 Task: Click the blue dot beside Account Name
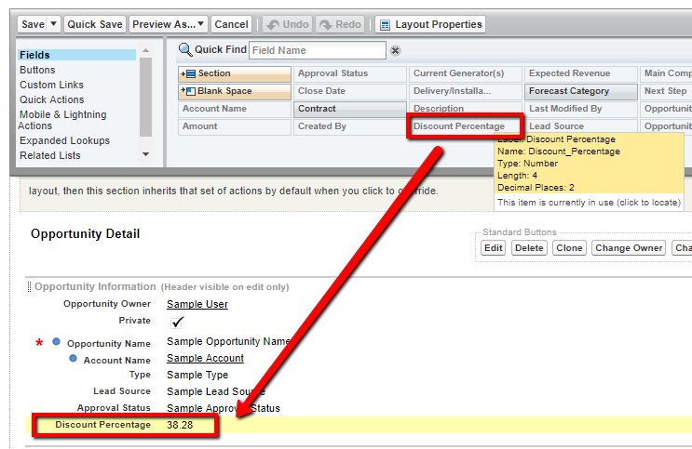pyautogui.click(x=73, y=358)
